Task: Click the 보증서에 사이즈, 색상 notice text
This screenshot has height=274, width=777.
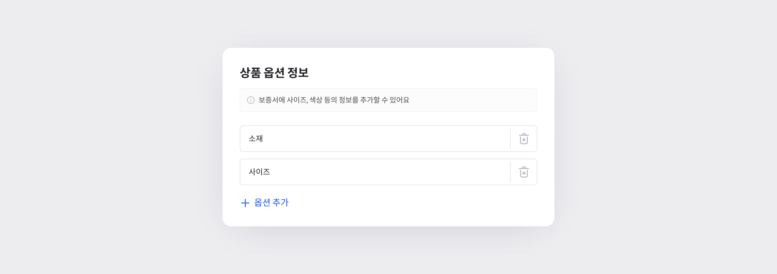Action: [334, 100]
